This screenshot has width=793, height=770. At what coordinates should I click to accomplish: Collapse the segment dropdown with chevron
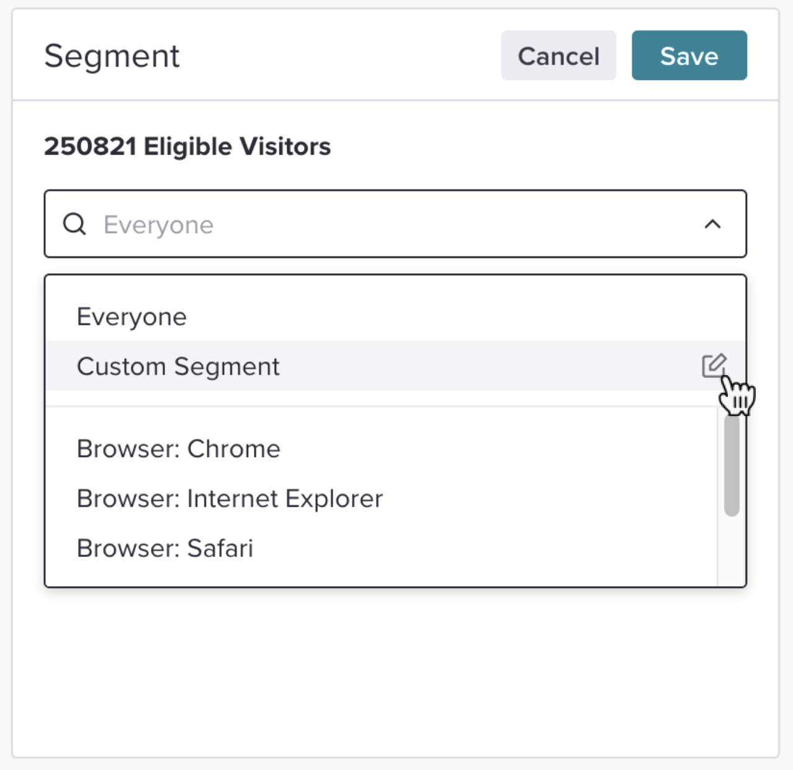coord(712,224)
